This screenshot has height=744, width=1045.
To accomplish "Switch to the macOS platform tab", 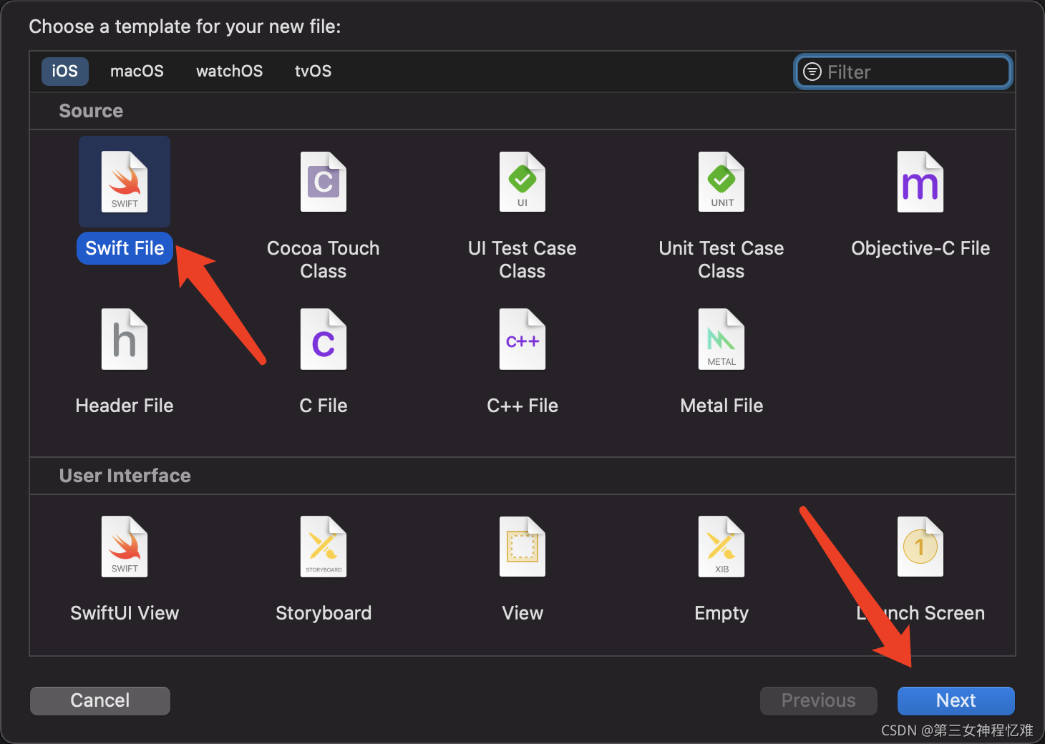I will [137, 72].
